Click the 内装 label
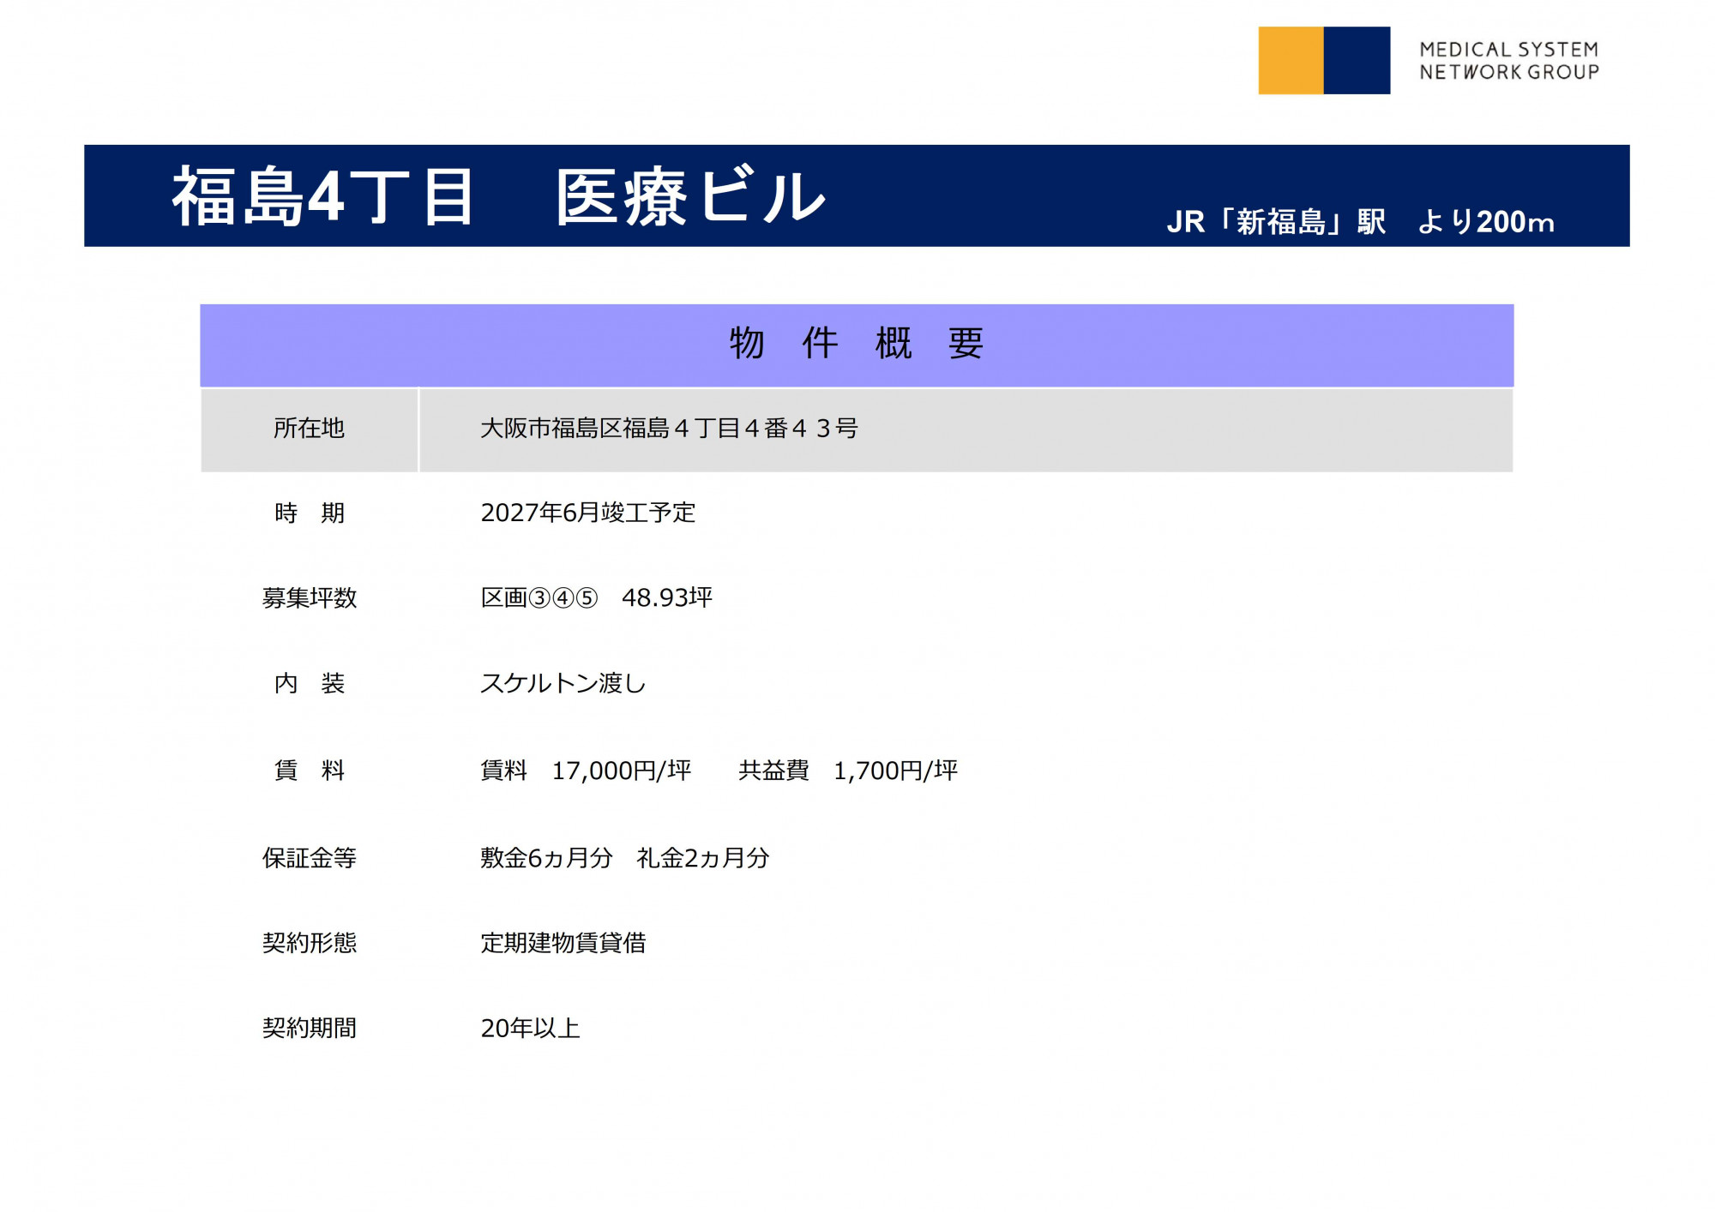 (x=309, y=684)
